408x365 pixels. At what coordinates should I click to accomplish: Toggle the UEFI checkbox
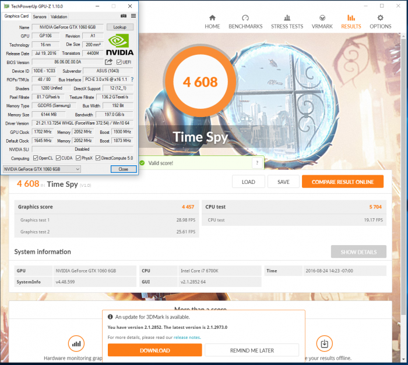(119, 62)
